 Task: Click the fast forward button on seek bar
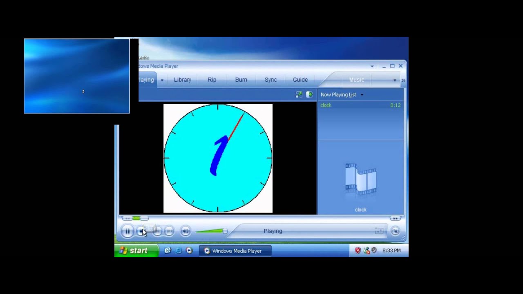pos(395,218)
